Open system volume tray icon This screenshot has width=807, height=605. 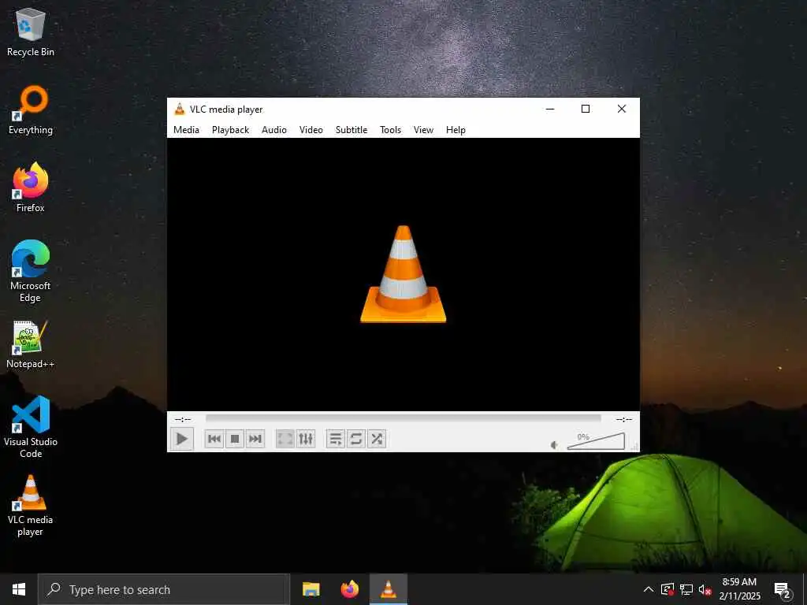(705, 589)
